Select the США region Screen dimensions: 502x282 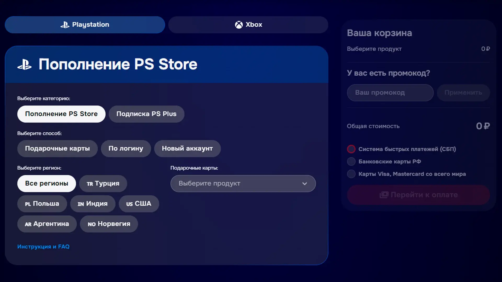point(139,204)
